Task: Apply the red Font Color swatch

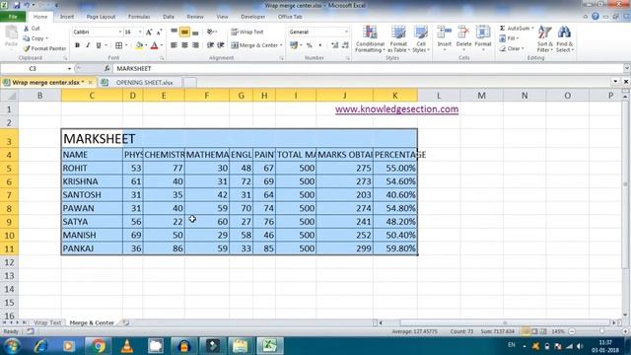Action: pos(154,45)
